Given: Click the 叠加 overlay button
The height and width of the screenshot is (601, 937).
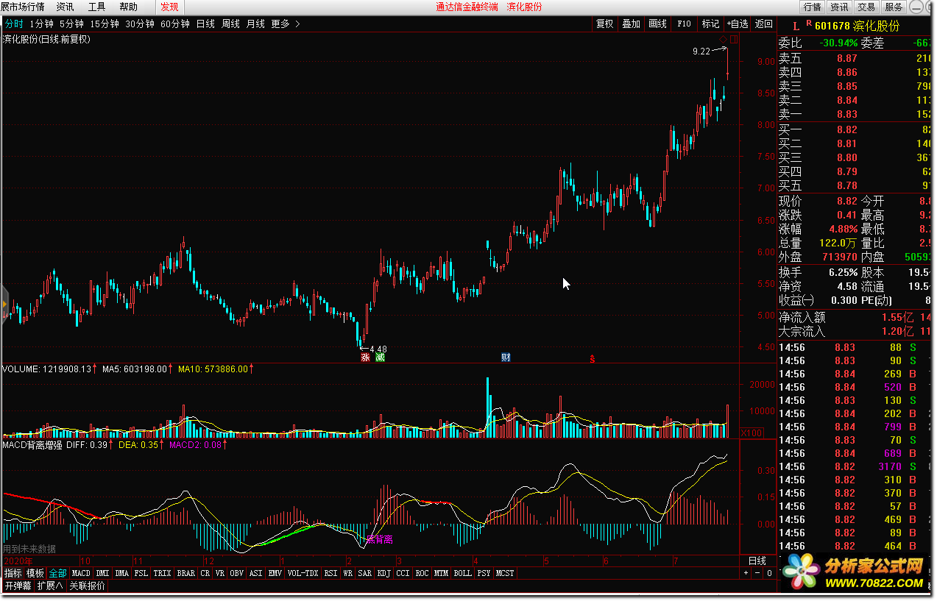Looking at the screenshot, I should click(631, 24).
